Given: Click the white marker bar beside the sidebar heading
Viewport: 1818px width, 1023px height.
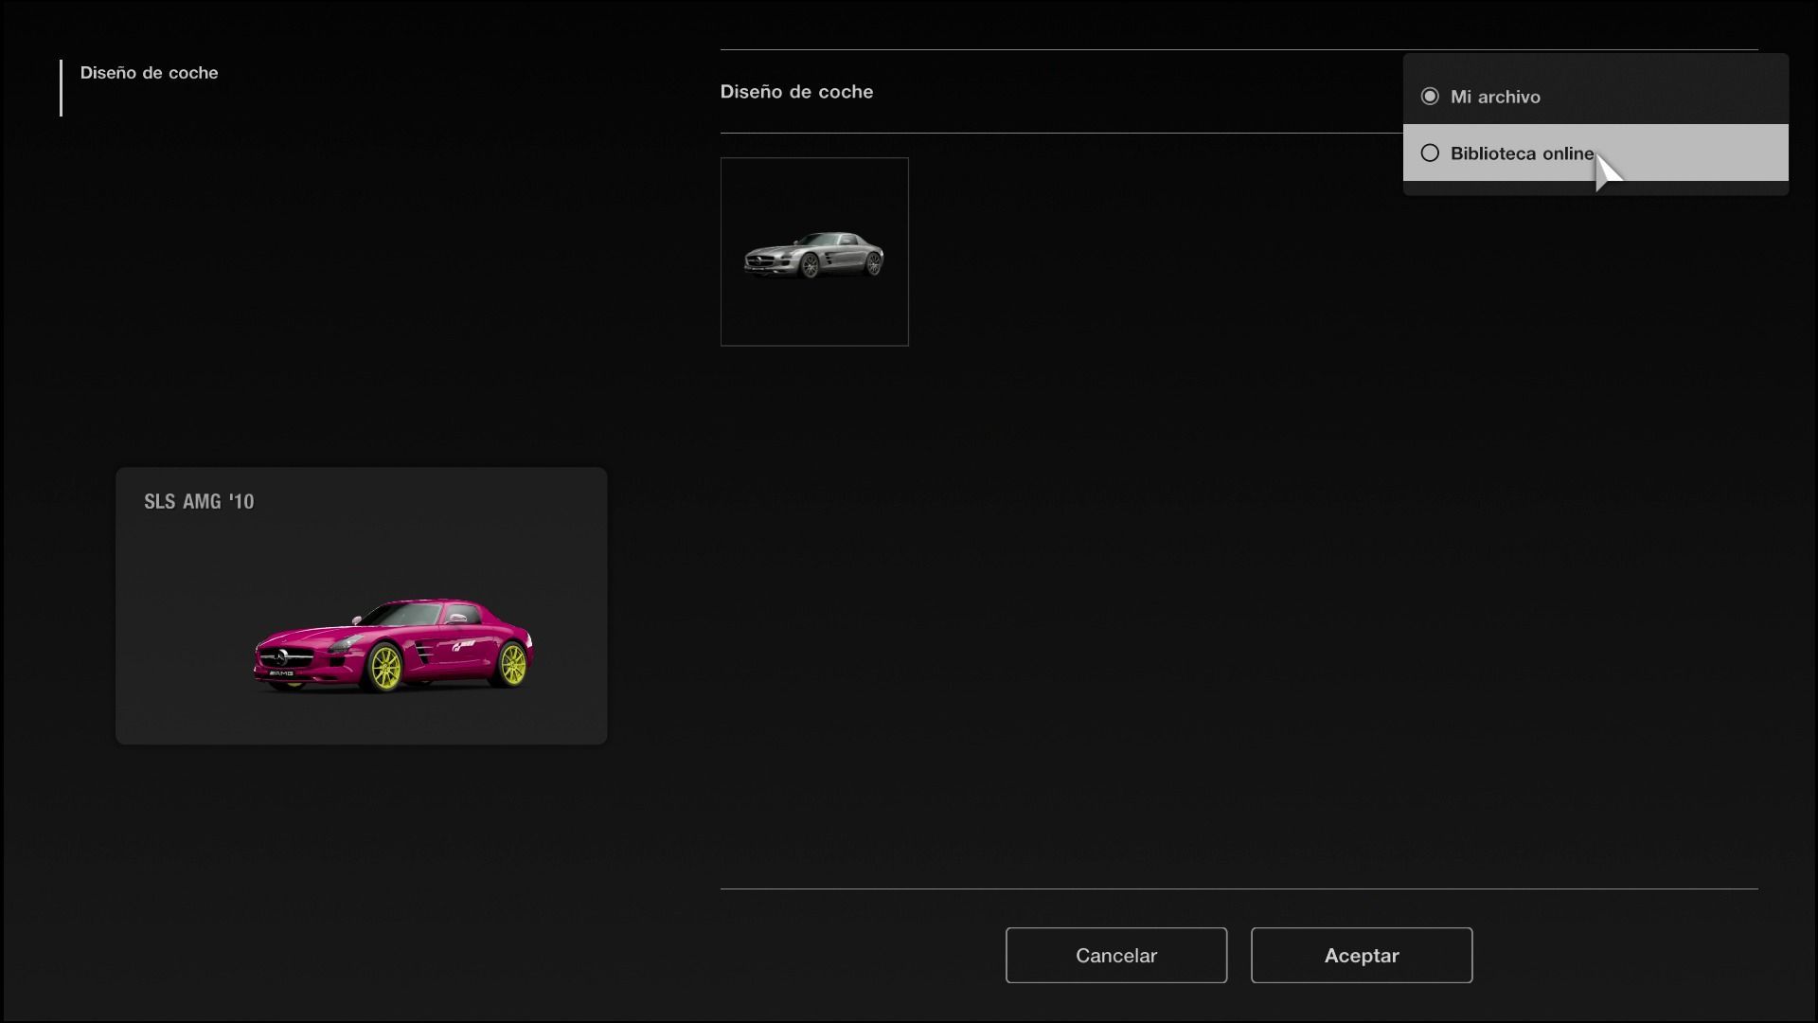Looking at the screenshot, I should point(61,88).
